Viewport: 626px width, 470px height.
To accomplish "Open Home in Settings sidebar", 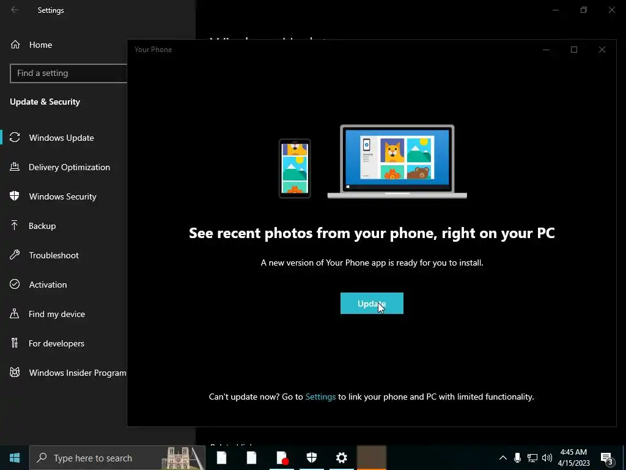I will tap(40, 45).
